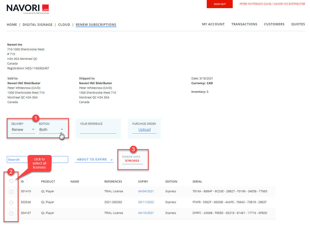Go to the Home menu item
This screenshot has width=310, height=227.
(12, 25)
